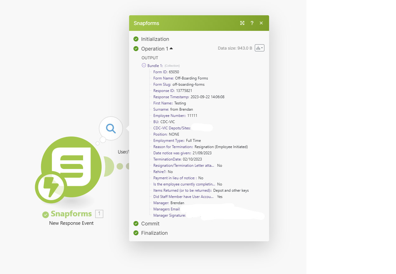The image size is (396, 274).
Task: Open the help question mark icon
Action: pyautogui.click(x=252, y=23)
